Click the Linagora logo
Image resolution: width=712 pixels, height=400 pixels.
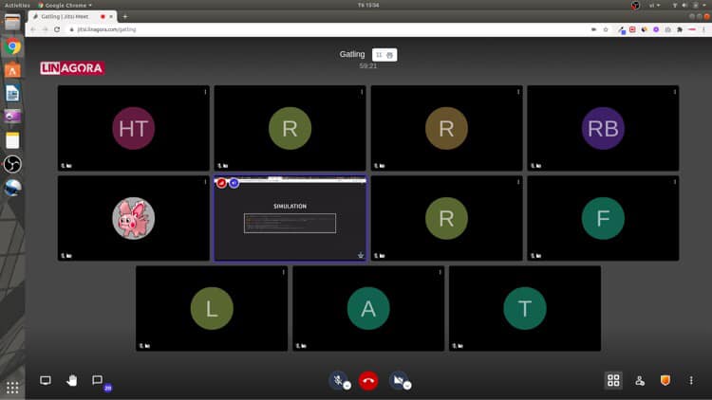tap(72, 68)
